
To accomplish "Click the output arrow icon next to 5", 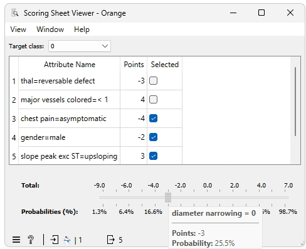I will pyautogui.click(x=111, y=240).
